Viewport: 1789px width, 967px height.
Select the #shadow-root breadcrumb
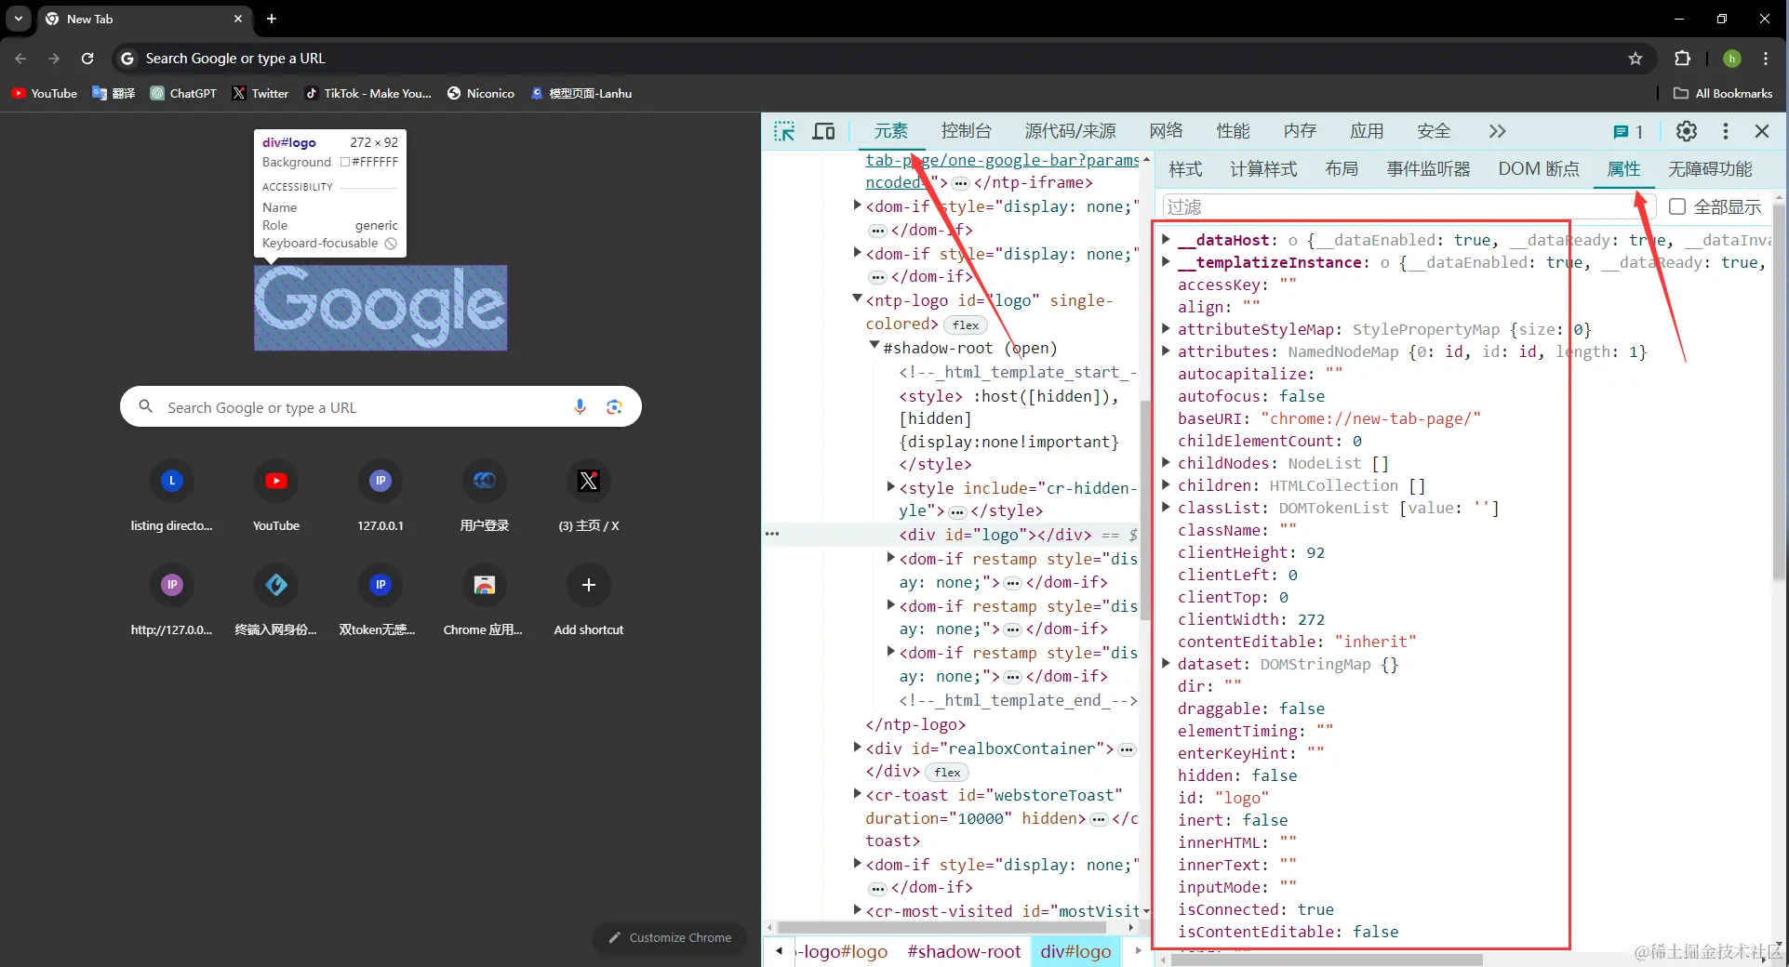pyautogui.click(x=964, y=951)
